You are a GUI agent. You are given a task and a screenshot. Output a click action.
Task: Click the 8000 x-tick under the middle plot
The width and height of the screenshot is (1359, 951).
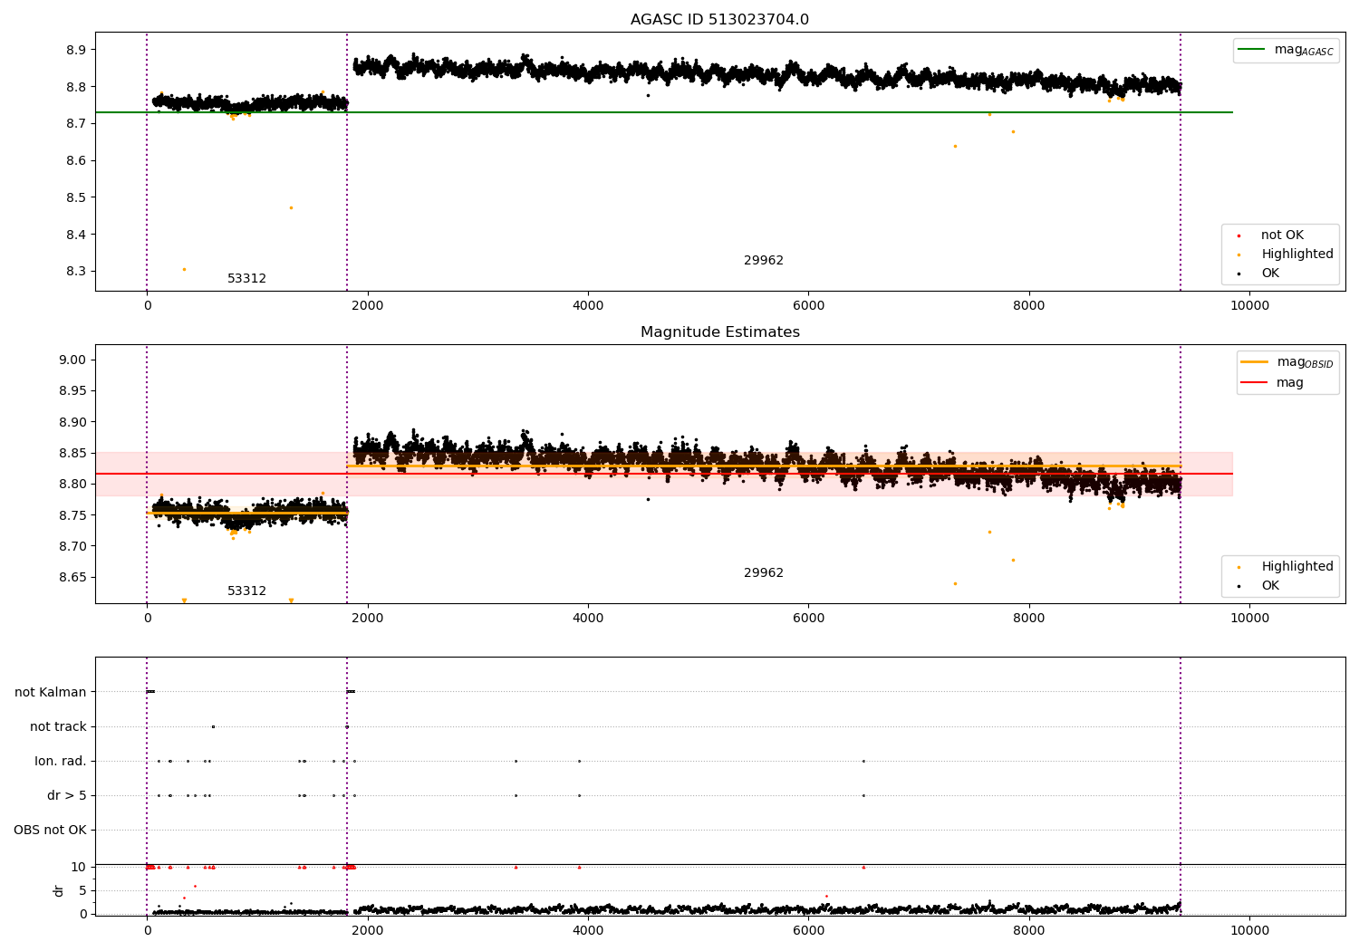coord(1029,619)
